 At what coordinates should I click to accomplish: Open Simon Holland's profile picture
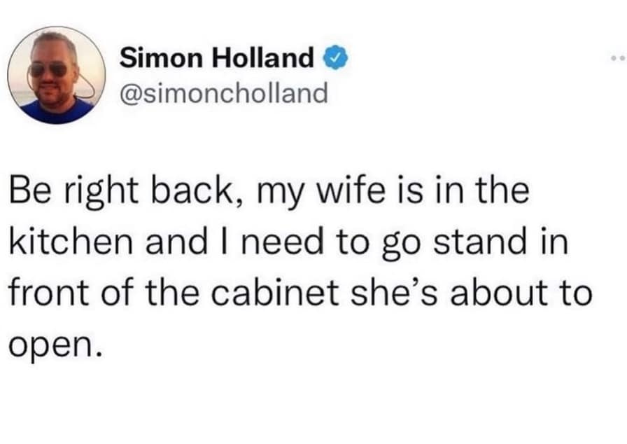pos(56,76)
